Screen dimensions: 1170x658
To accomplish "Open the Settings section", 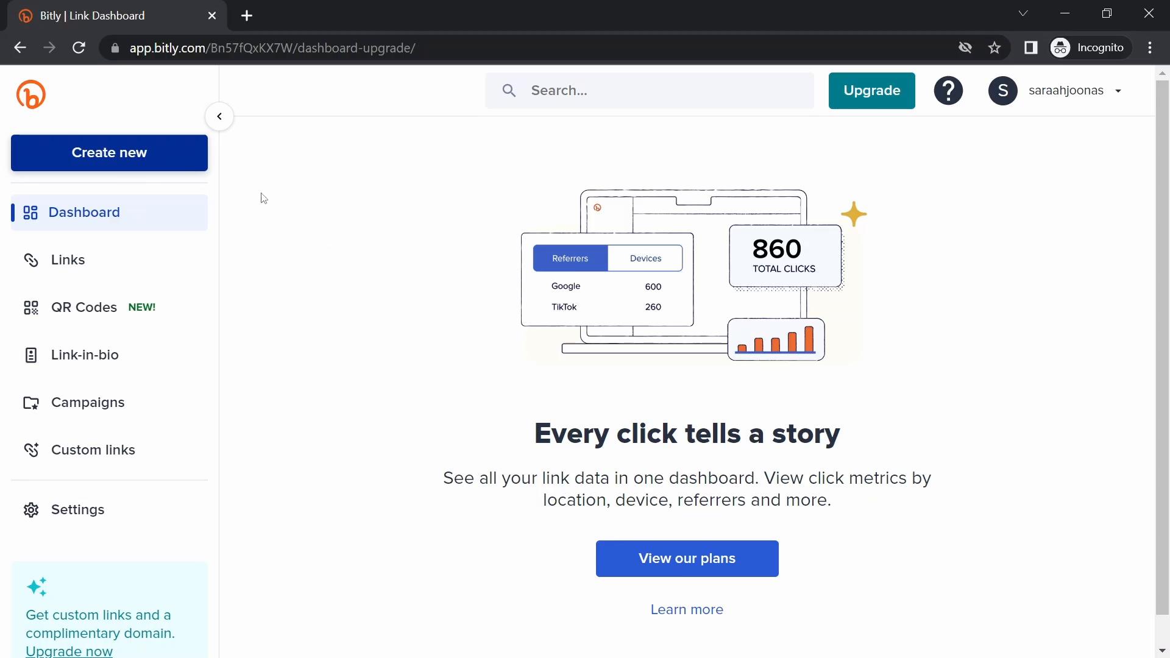I will coord(77,509).
